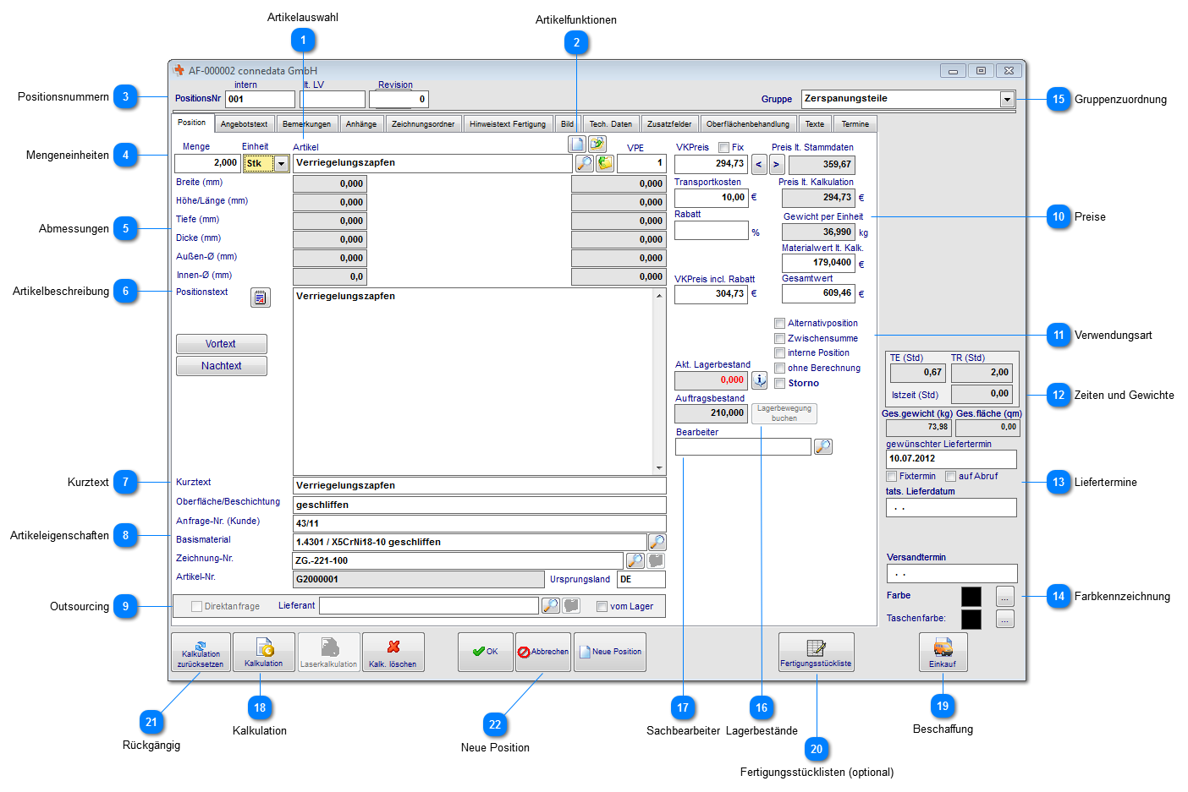This screenshot has height=792, width=1188.
Task: Create a Neue Position
Action: (x=610, y=652)
